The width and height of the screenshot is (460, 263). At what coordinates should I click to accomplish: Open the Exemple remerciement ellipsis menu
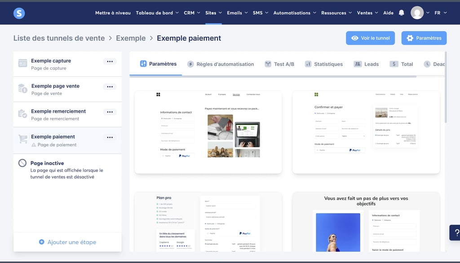[x=110, y=112]
